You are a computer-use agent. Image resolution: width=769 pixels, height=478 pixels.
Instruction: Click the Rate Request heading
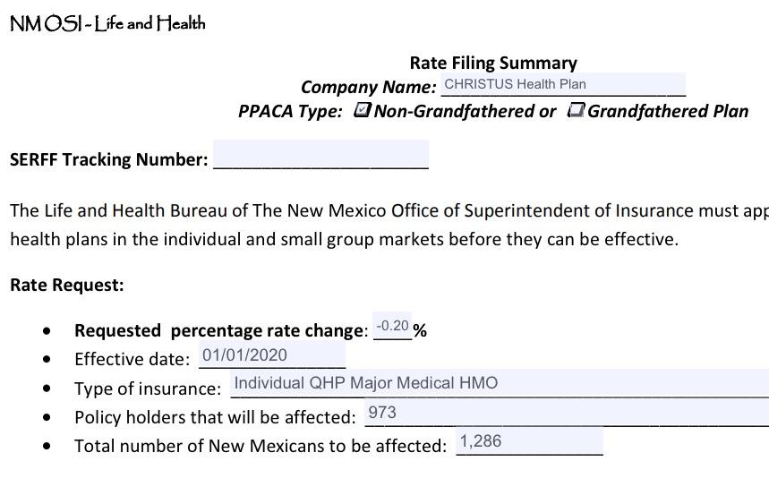point(67,285)
